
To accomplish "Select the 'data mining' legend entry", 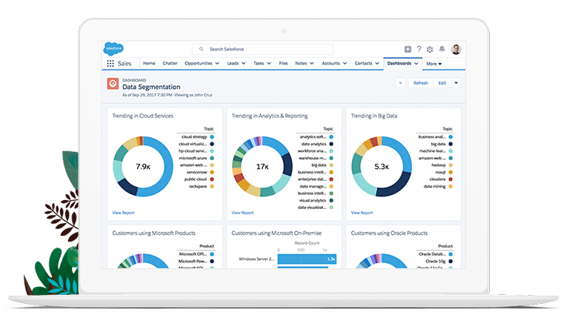I will click(x=438, y=187).
